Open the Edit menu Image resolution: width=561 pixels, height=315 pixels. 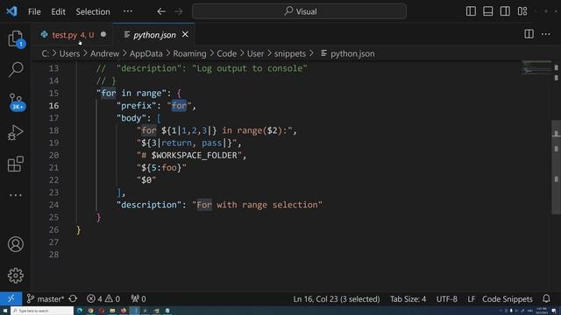(x=58, y=11)
